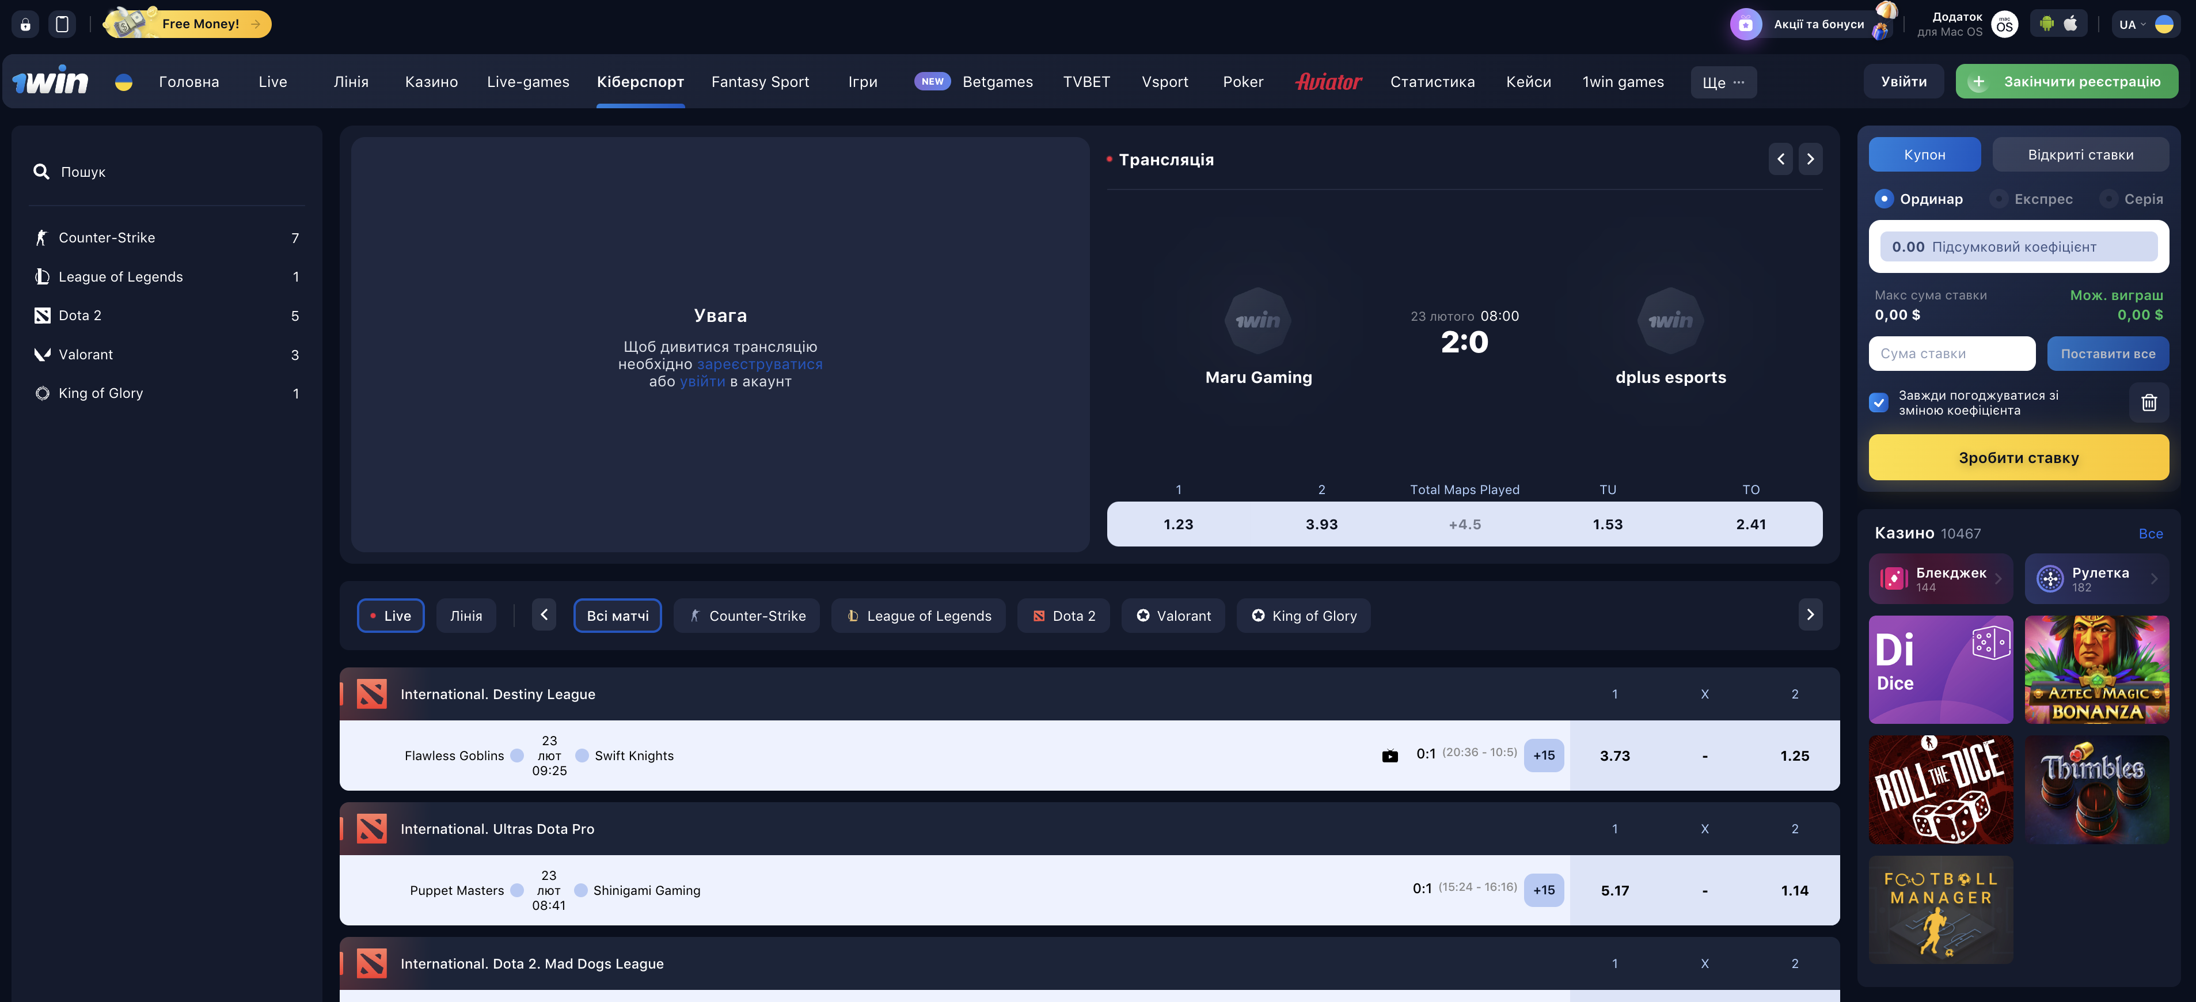Image resolution: width=2196 pixels, height=1002 pixels.
Task: Click the lock icon in top bar
Action: 25,24
